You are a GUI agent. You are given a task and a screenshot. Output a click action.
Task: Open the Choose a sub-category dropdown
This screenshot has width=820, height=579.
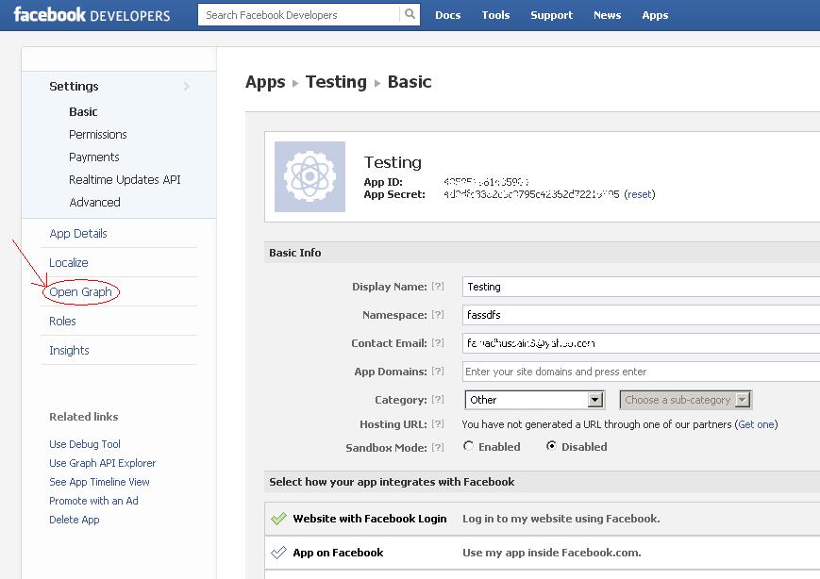point(686,400)
